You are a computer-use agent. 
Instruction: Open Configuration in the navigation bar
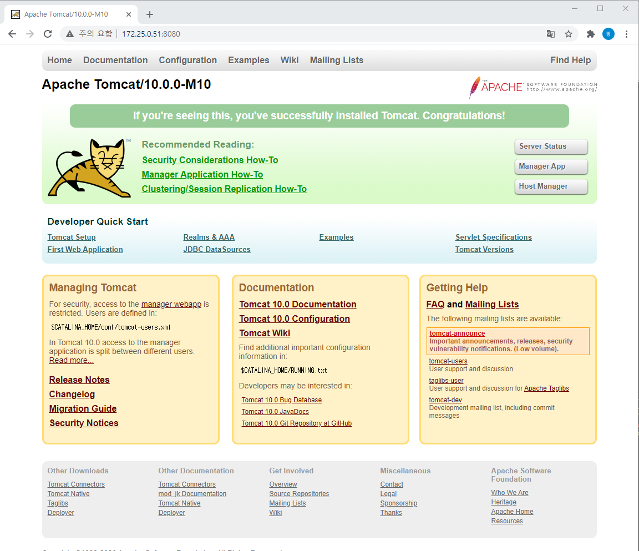[x=188, y=60]
